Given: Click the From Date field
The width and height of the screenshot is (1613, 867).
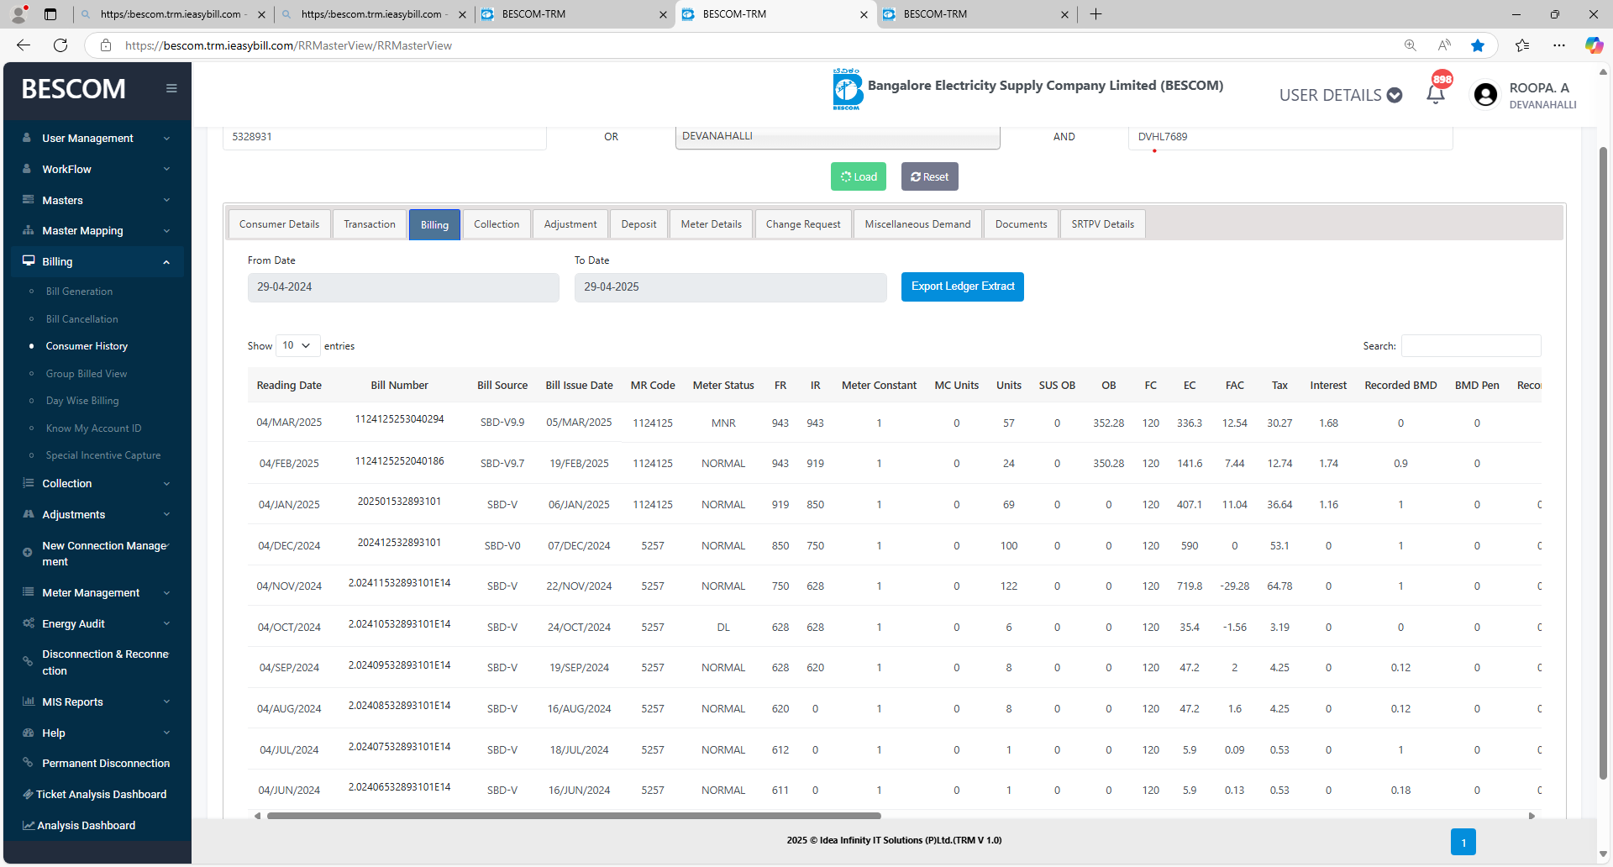Looking at the screenshot, I should pyautogui.click(x=403, y=287).
